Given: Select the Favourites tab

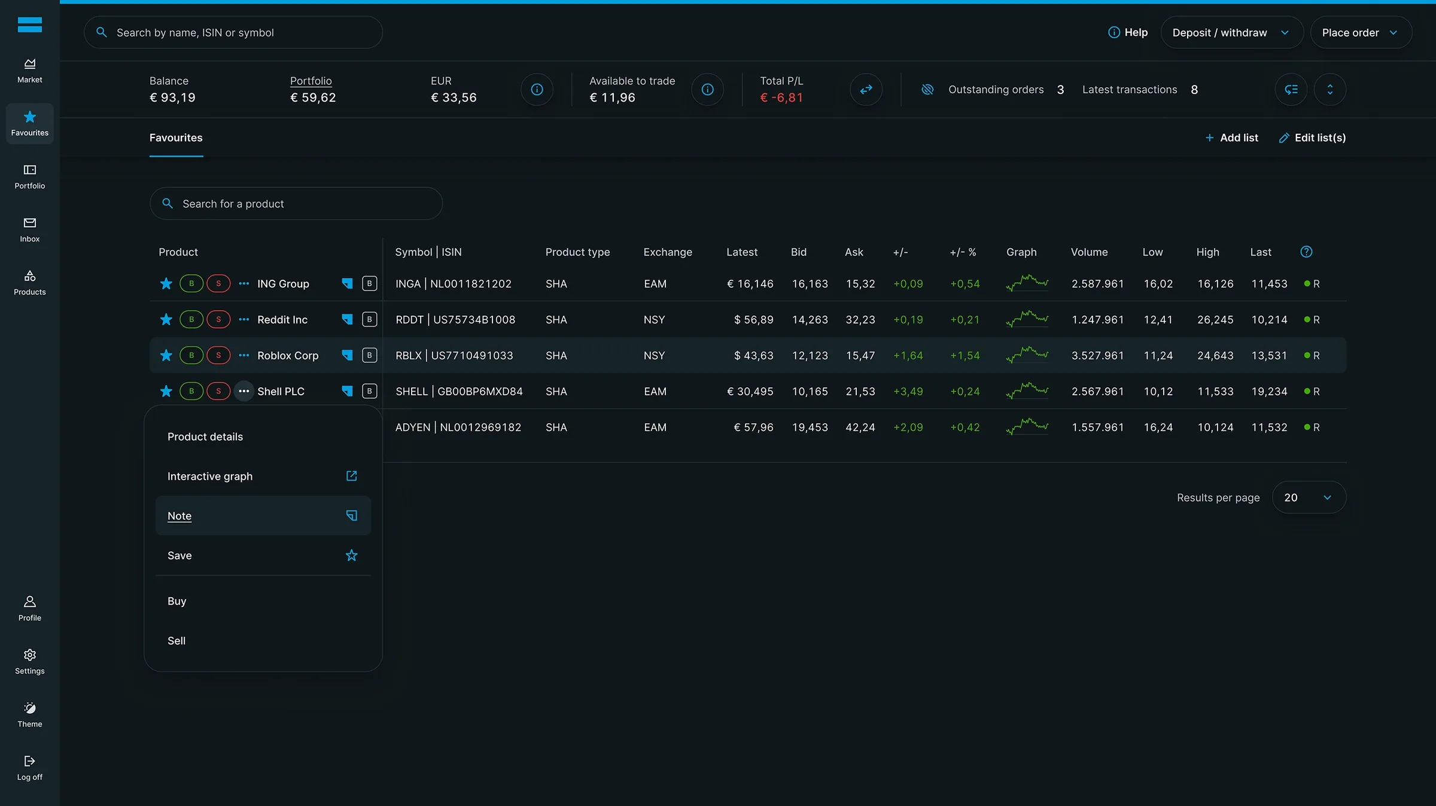Looking at the screenshot, I should (x=176, y=138).
